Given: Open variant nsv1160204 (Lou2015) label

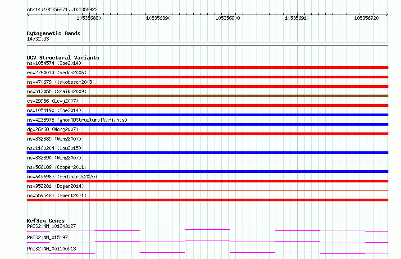Looking at the screenshot, I should point(54,148).
